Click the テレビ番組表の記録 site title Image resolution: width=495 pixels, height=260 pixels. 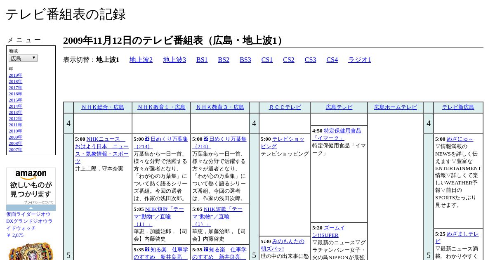(66, 14)
